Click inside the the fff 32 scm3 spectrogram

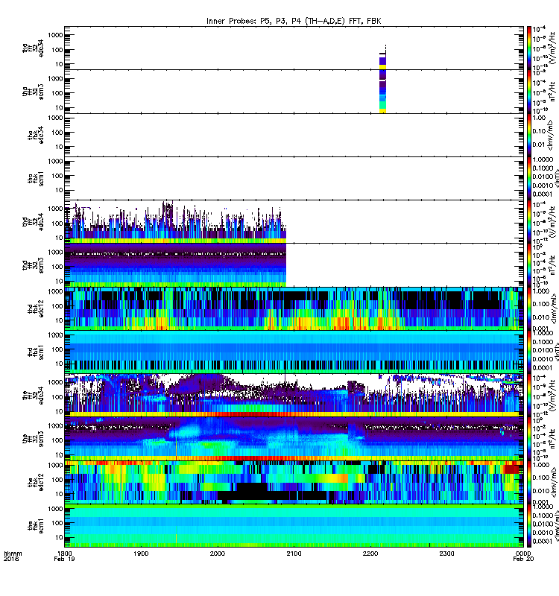(x=294, y=439)
